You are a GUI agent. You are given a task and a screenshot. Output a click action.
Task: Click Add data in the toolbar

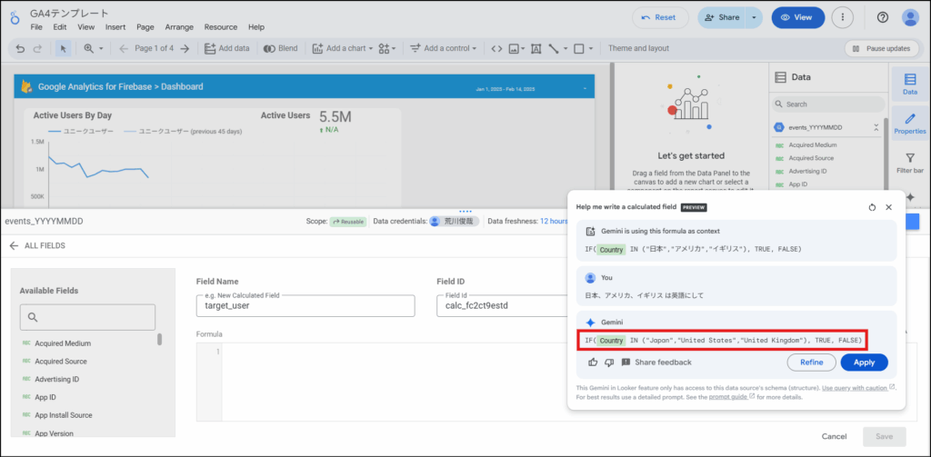226,49
